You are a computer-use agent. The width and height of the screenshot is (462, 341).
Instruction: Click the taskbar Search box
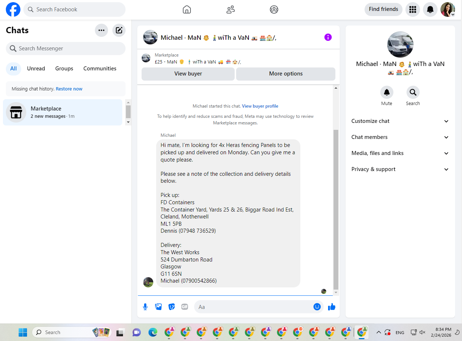tap(72, 332)
